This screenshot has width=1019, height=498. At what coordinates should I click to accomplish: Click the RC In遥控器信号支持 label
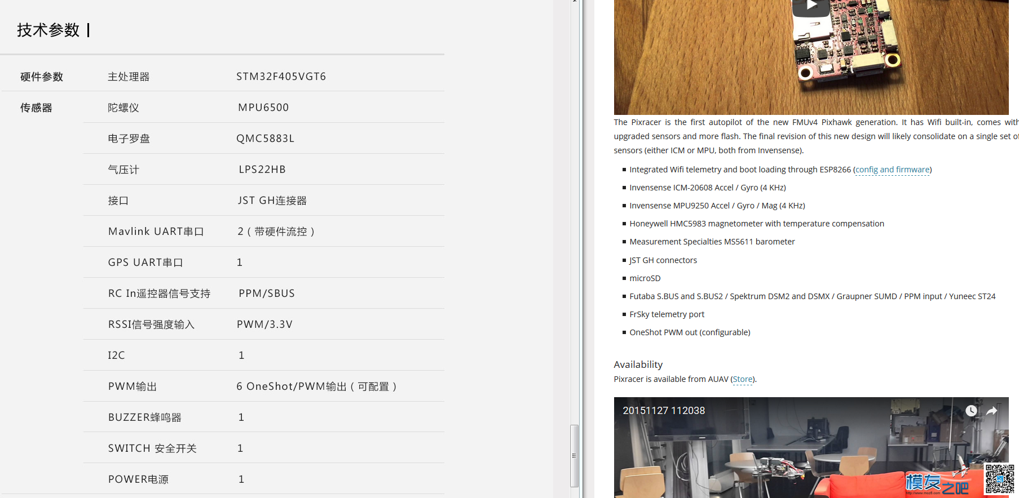tap(159, 294)
